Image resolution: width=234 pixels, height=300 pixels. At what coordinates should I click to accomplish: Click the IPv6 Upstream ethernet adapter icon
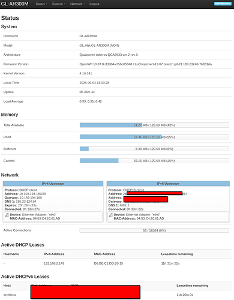pos(111,215)
